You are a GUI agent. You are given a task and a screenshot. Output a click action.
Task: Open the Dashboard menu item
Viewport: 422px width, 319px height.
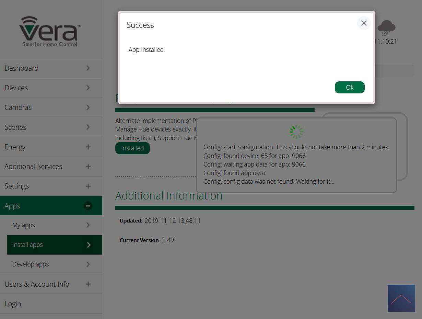point(21,68)
